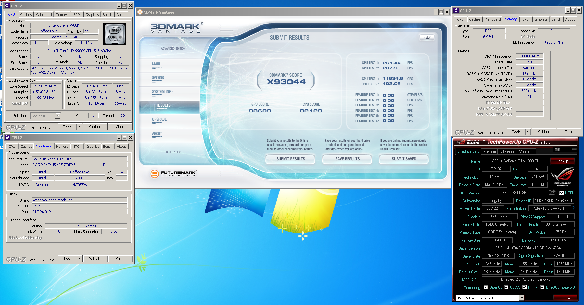Click the CPU score 82129 value
Viewport: 584px width, 305px height.
click(311, 111)
